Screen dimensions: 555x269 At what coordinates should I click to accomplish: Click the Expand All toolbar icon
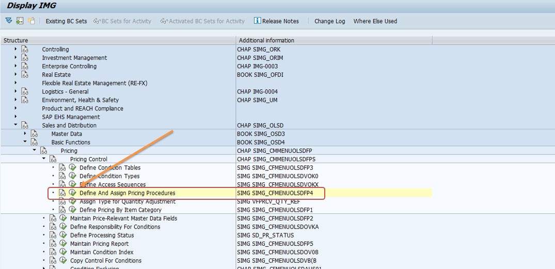(9, 21)
